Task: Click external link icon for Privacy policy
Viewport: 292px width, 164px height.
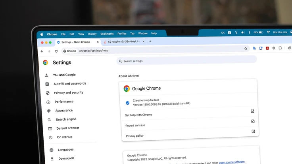Action: [253, 131]
